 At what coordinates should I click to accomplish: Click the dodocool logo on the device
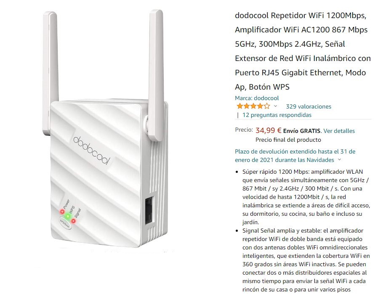92,150
